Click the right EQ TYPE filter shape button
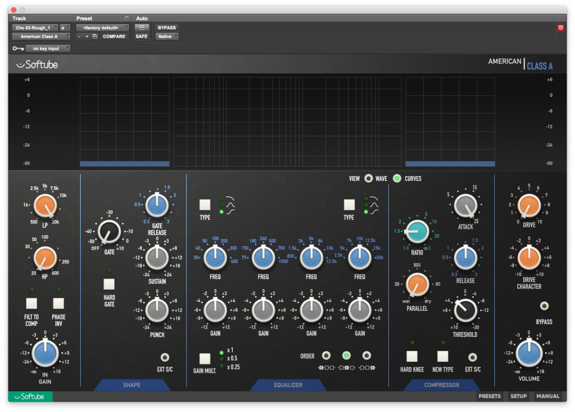The width and height of the screenshot is (575, 412). (349, 204)
